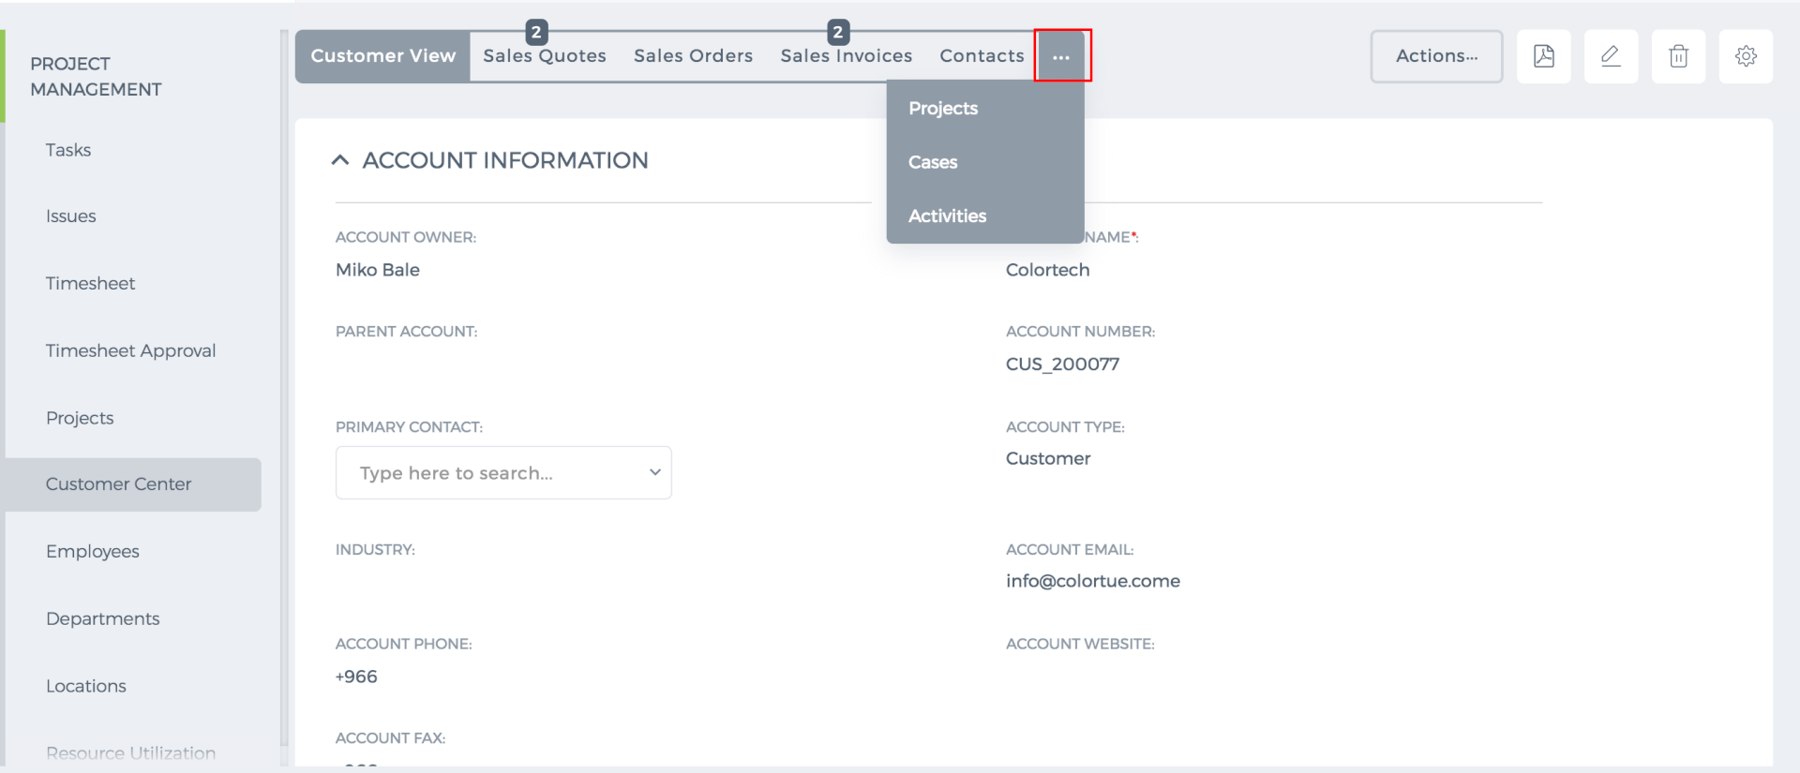This screenshot has width=1800, height=773.
Task: Open the Sales Invoices tab
Action: point(847,56)
